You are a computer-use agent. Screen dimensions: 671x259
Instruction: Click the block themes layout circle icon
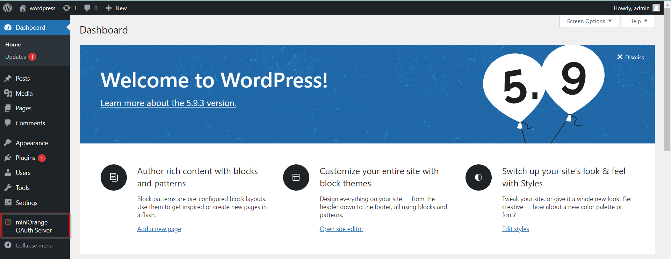[x=296, y=177]
